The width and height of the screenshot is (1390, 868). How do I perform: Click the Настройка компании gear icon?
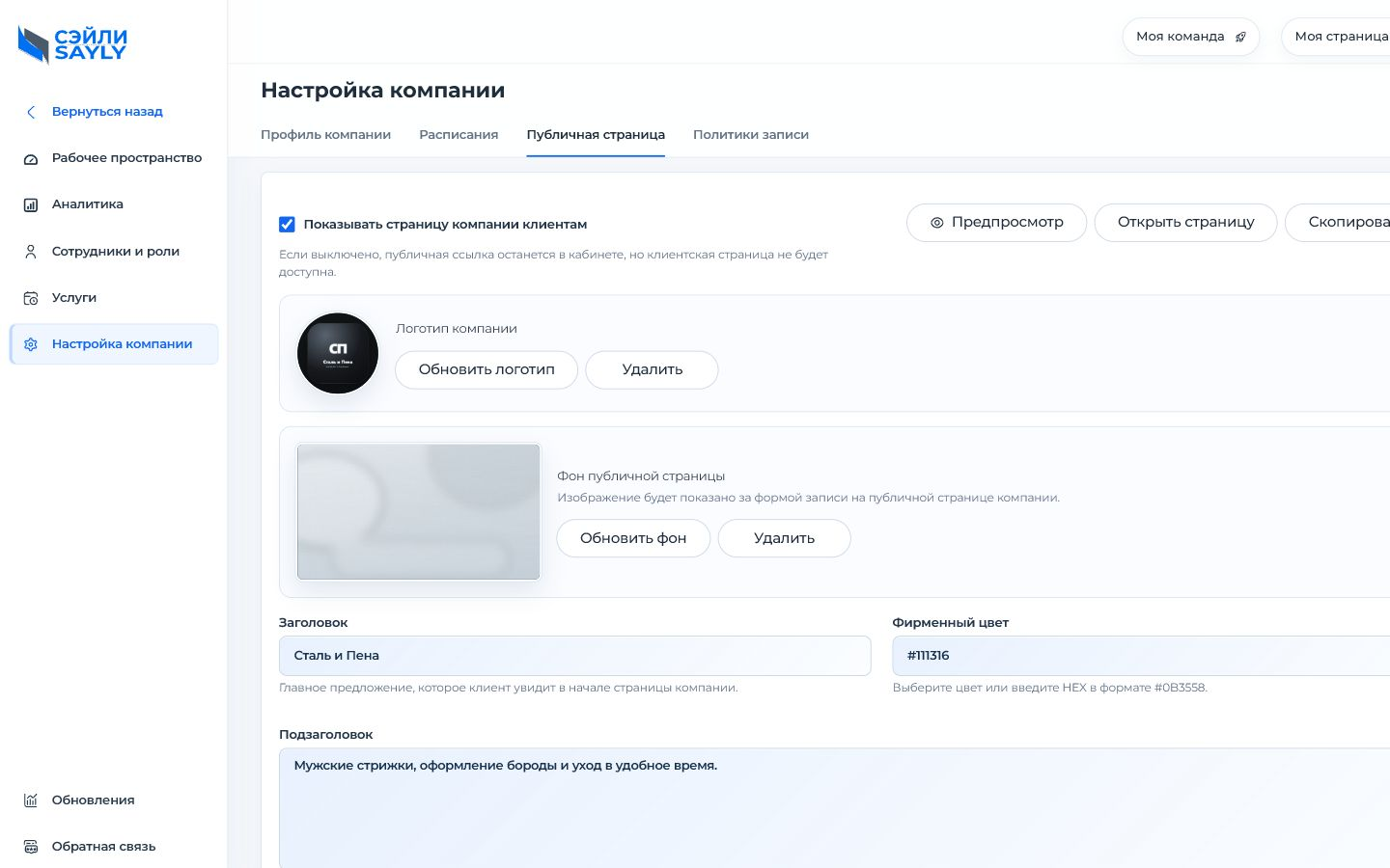pyautogui.click(x=31, y=344)
